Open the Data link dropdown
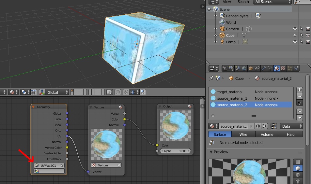Viewport: 311px width, 184px height. (x=291, y=126)
